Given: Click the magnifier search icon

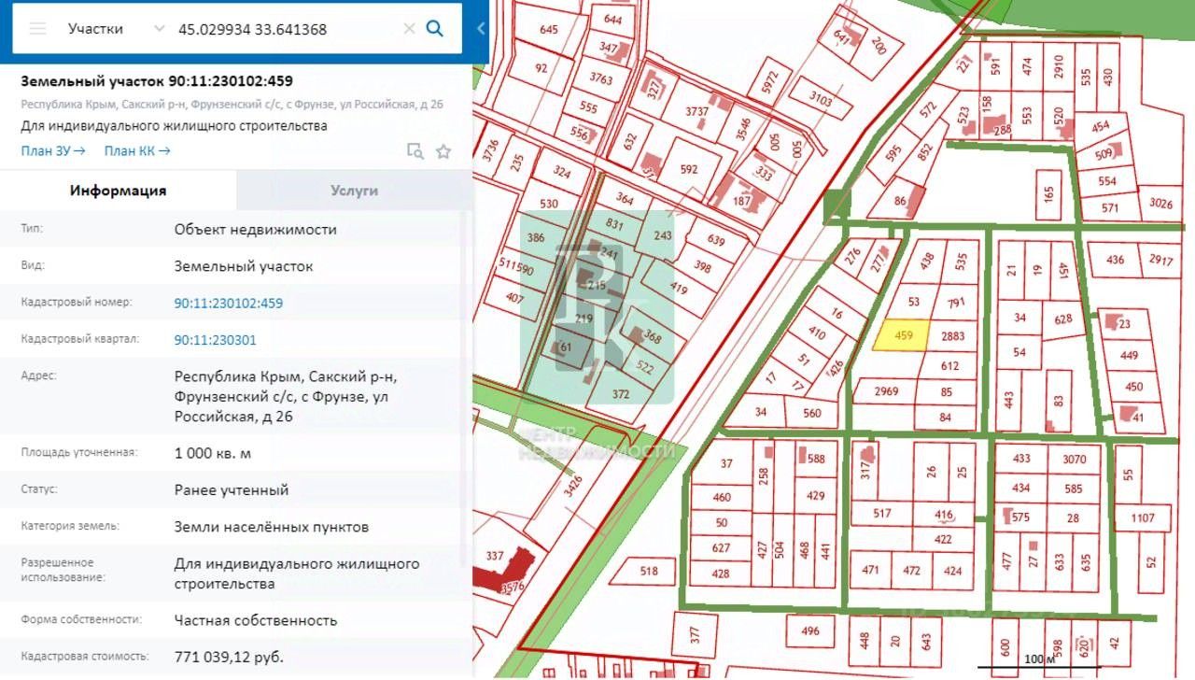Looking at the screenshot, I should (434, 28).
